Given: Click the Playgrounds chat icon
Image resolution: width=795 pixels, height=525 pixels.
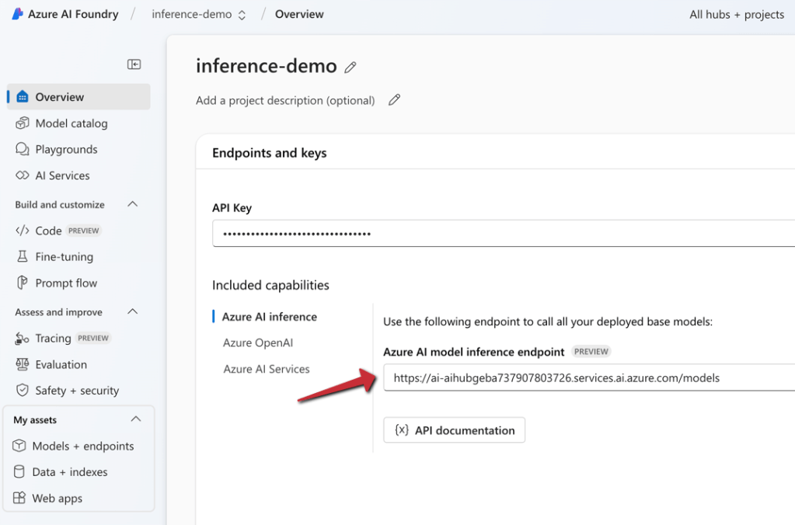Looking at the screenshot, I should 23,149.
